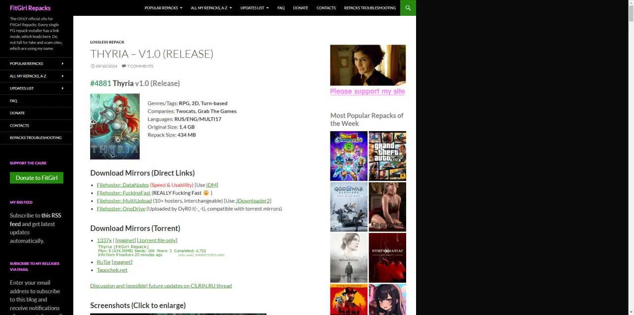The image size is (634, 315).
Task: Click the 1337x [magnet] link
Action: [125, 240]
